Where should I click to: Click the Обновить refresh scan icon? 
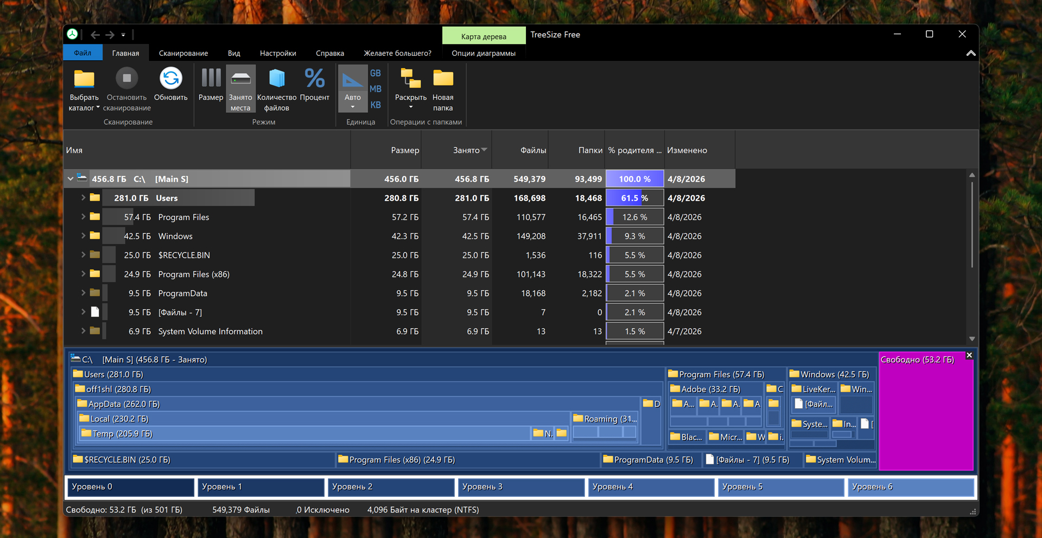(170, 79)
